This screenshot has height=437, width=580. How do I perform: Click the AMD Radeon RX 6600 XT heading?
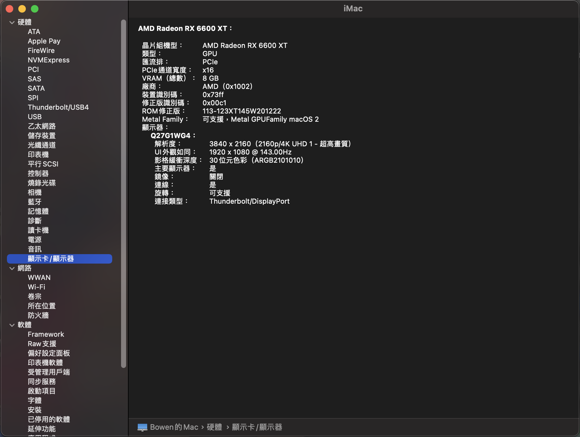[x=185, y=29]
